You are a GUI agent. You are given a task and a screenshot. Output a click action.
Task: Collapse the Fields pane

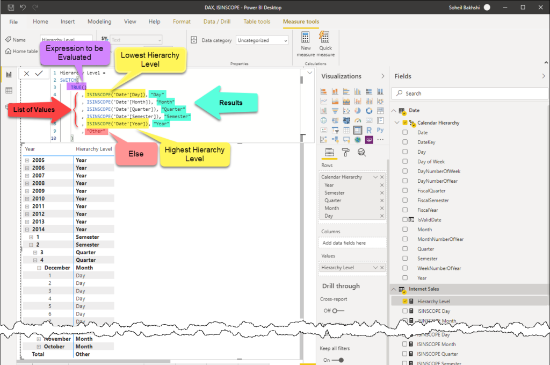point(544,76)
